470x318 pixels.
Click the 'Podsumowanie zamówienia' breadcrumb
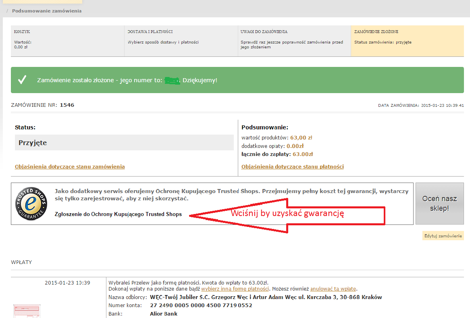47,11
